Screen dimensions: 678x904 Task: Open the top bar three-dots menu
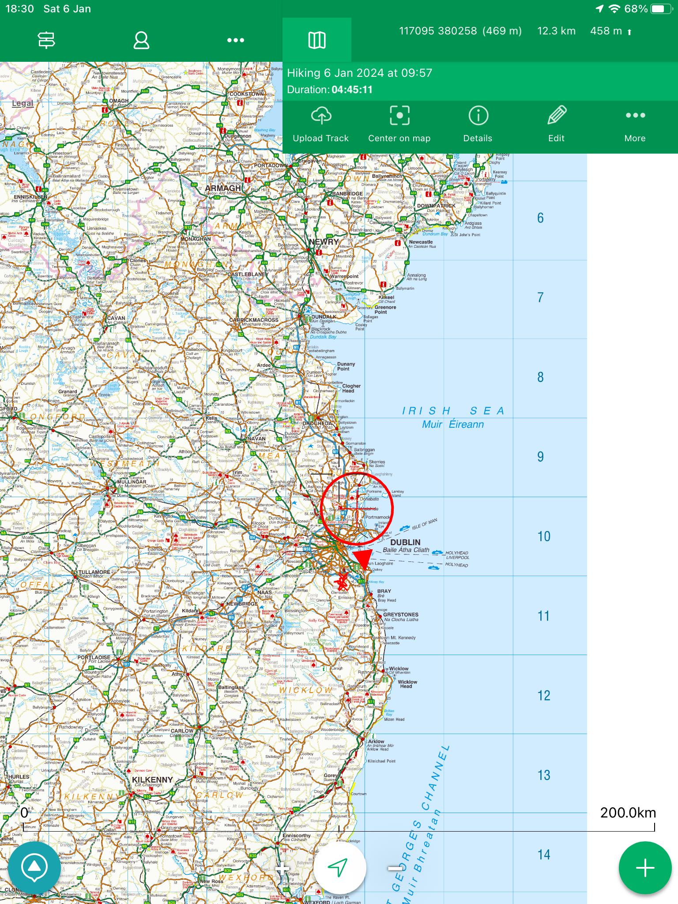(235, 40)
